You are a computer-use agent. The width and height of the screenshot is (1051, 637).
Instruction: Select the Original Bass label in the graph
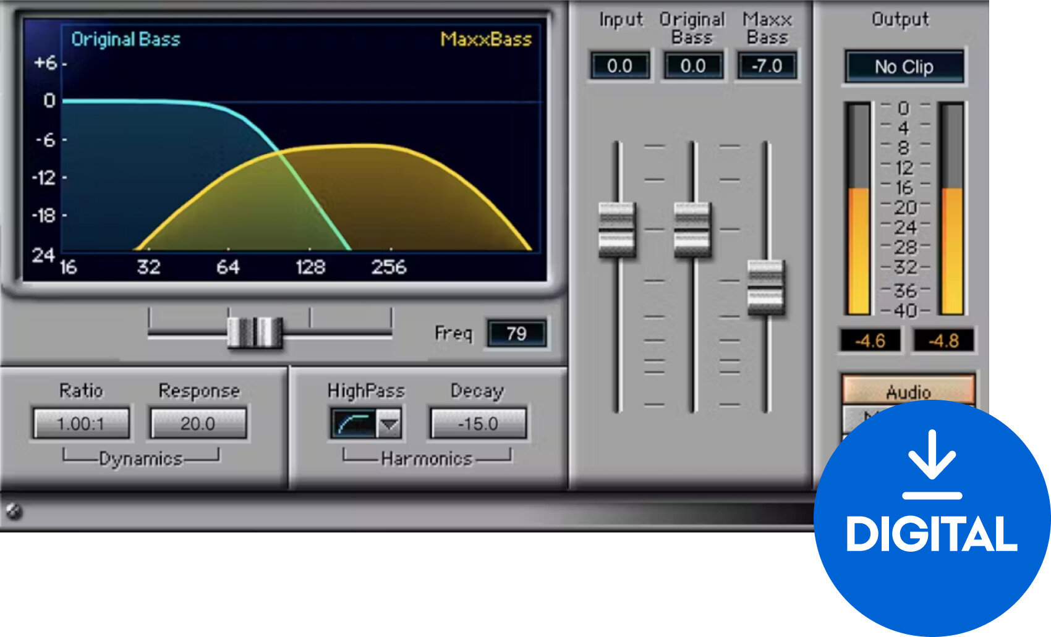click(x=126, y=40)
